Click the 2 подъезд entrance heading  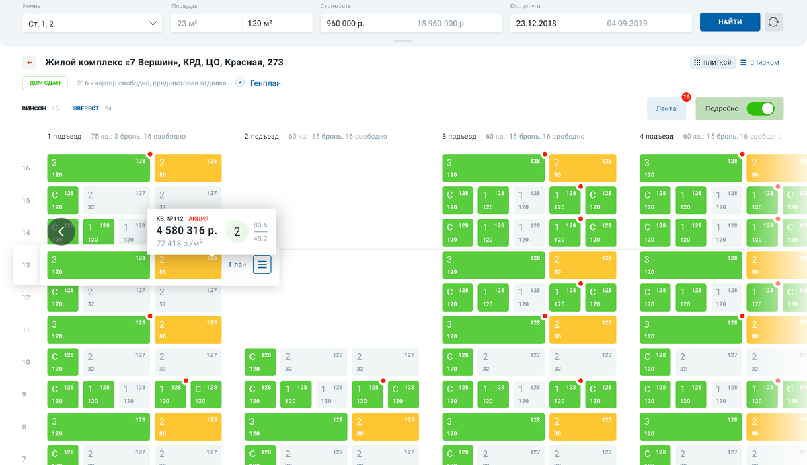262,137
